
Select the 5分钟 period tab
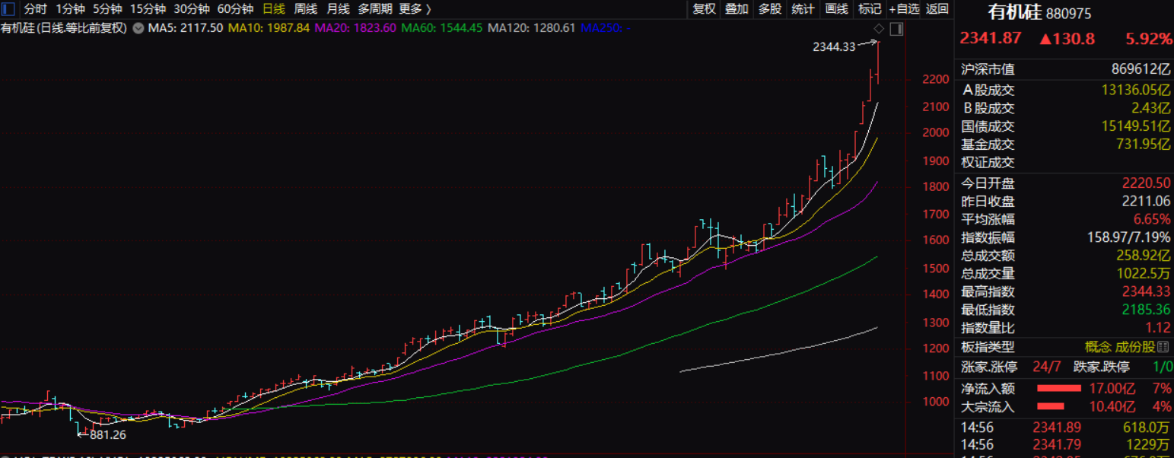coord(107,9)
